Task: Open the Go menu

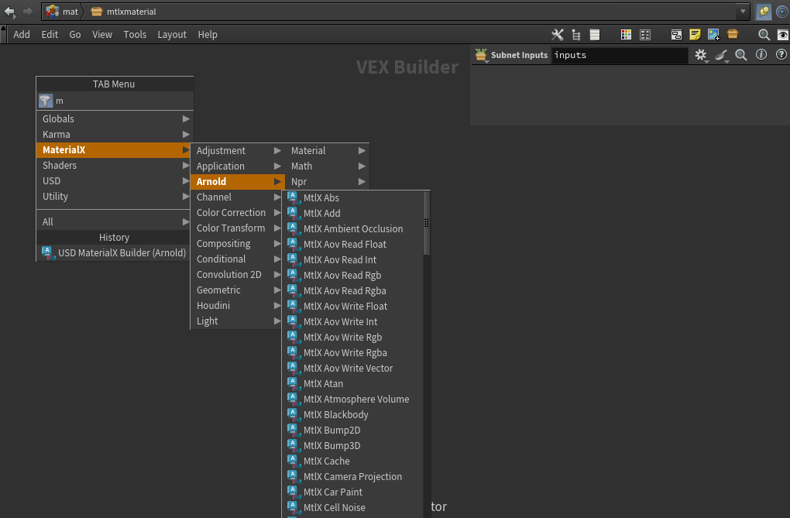Action: coord(75,34)
